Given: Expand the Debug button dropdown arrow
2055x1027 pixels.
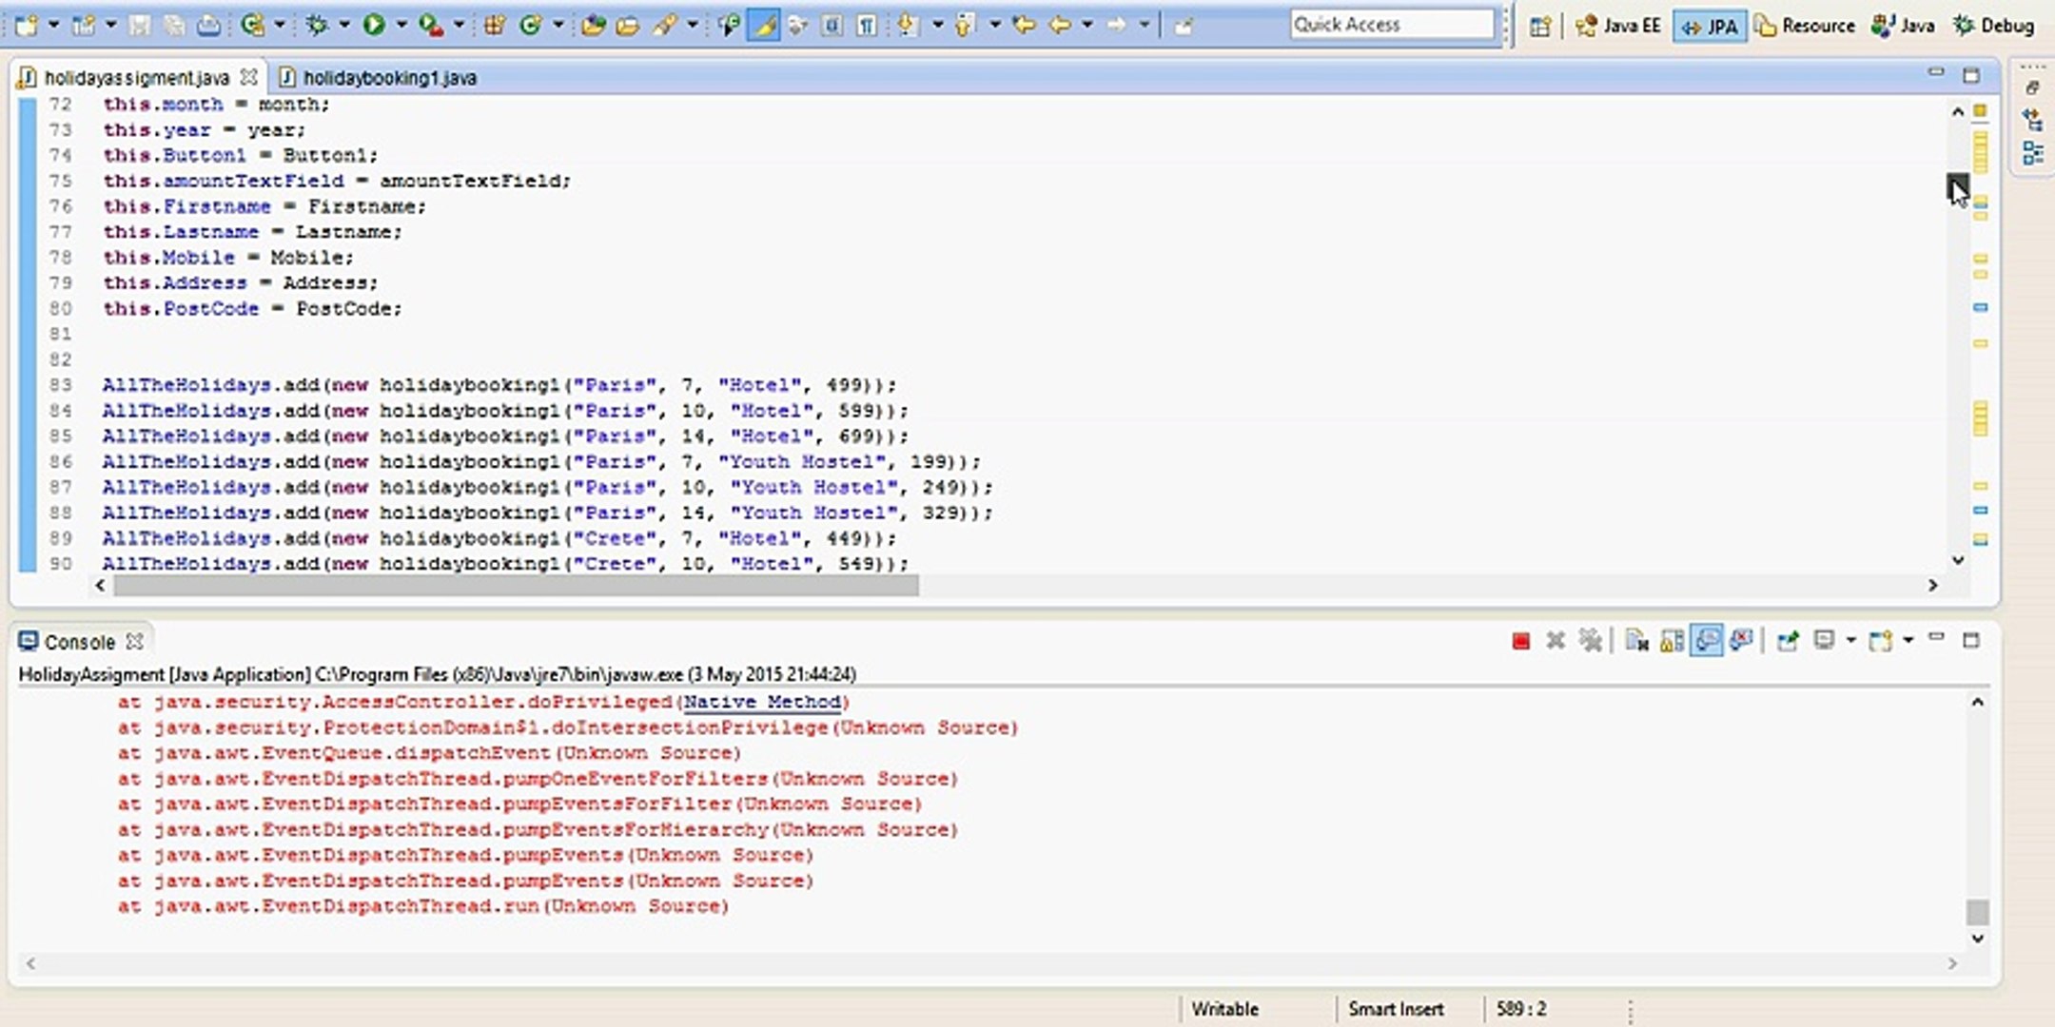Looking at the screenshot, I should [344, 26].
